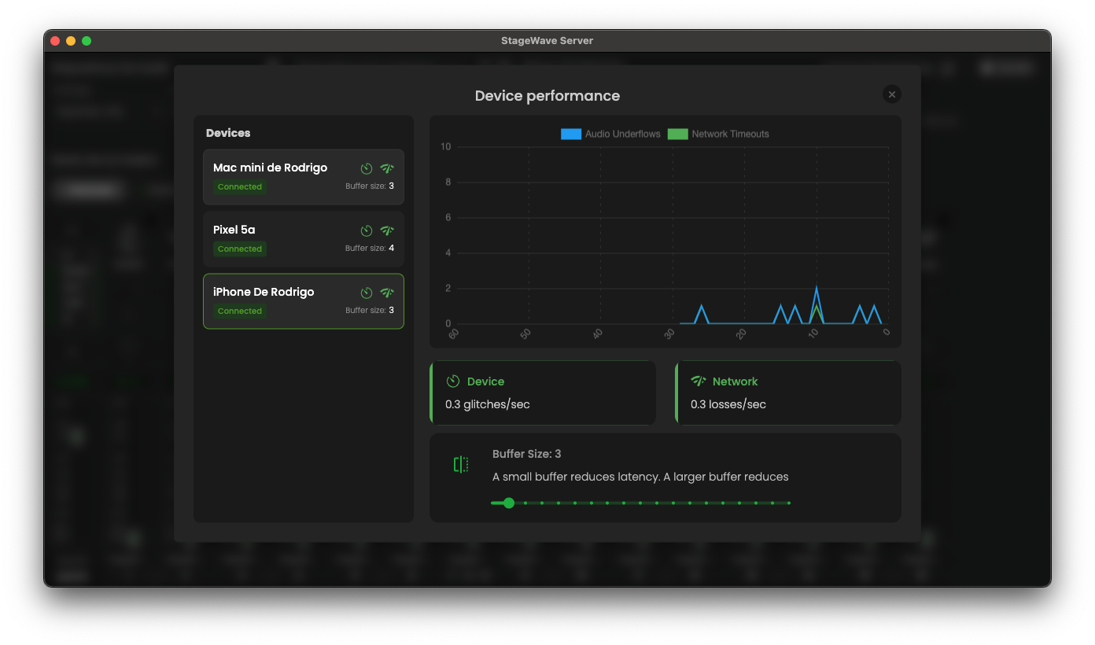Click the timer gauge icon on Mac mini de Rodrigo
This screenshot has width=1095, height=645.
point(366,168)
